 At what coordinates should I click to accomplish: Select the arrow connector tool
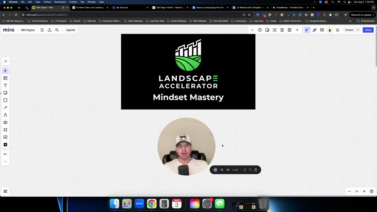tap(5, 107)
